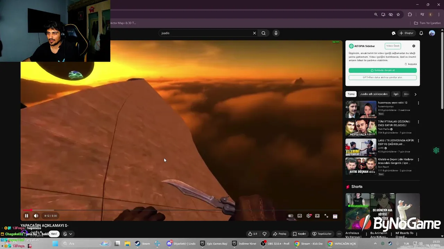Open the YouTube account avatar menu
This screenshot has height=249, width=444.
(432, 33)
